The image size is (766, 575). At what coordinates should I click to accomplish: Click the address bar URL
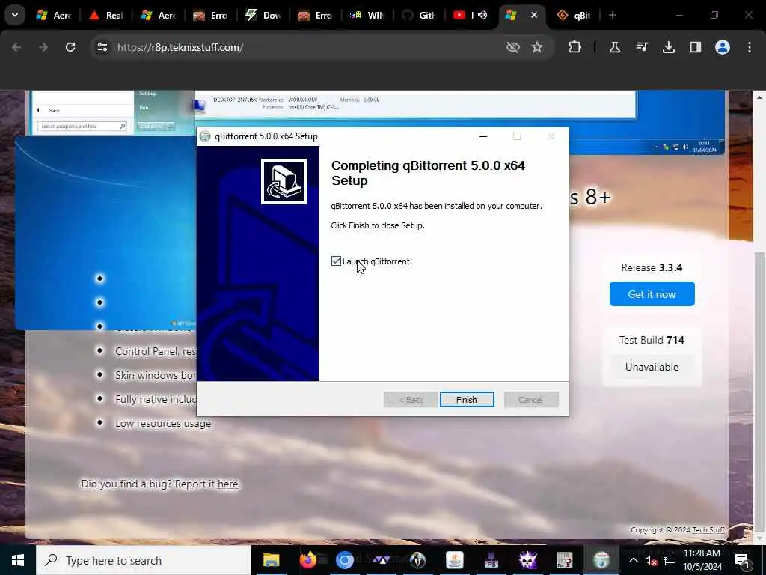pyautogui.click(x=180, y=47)
